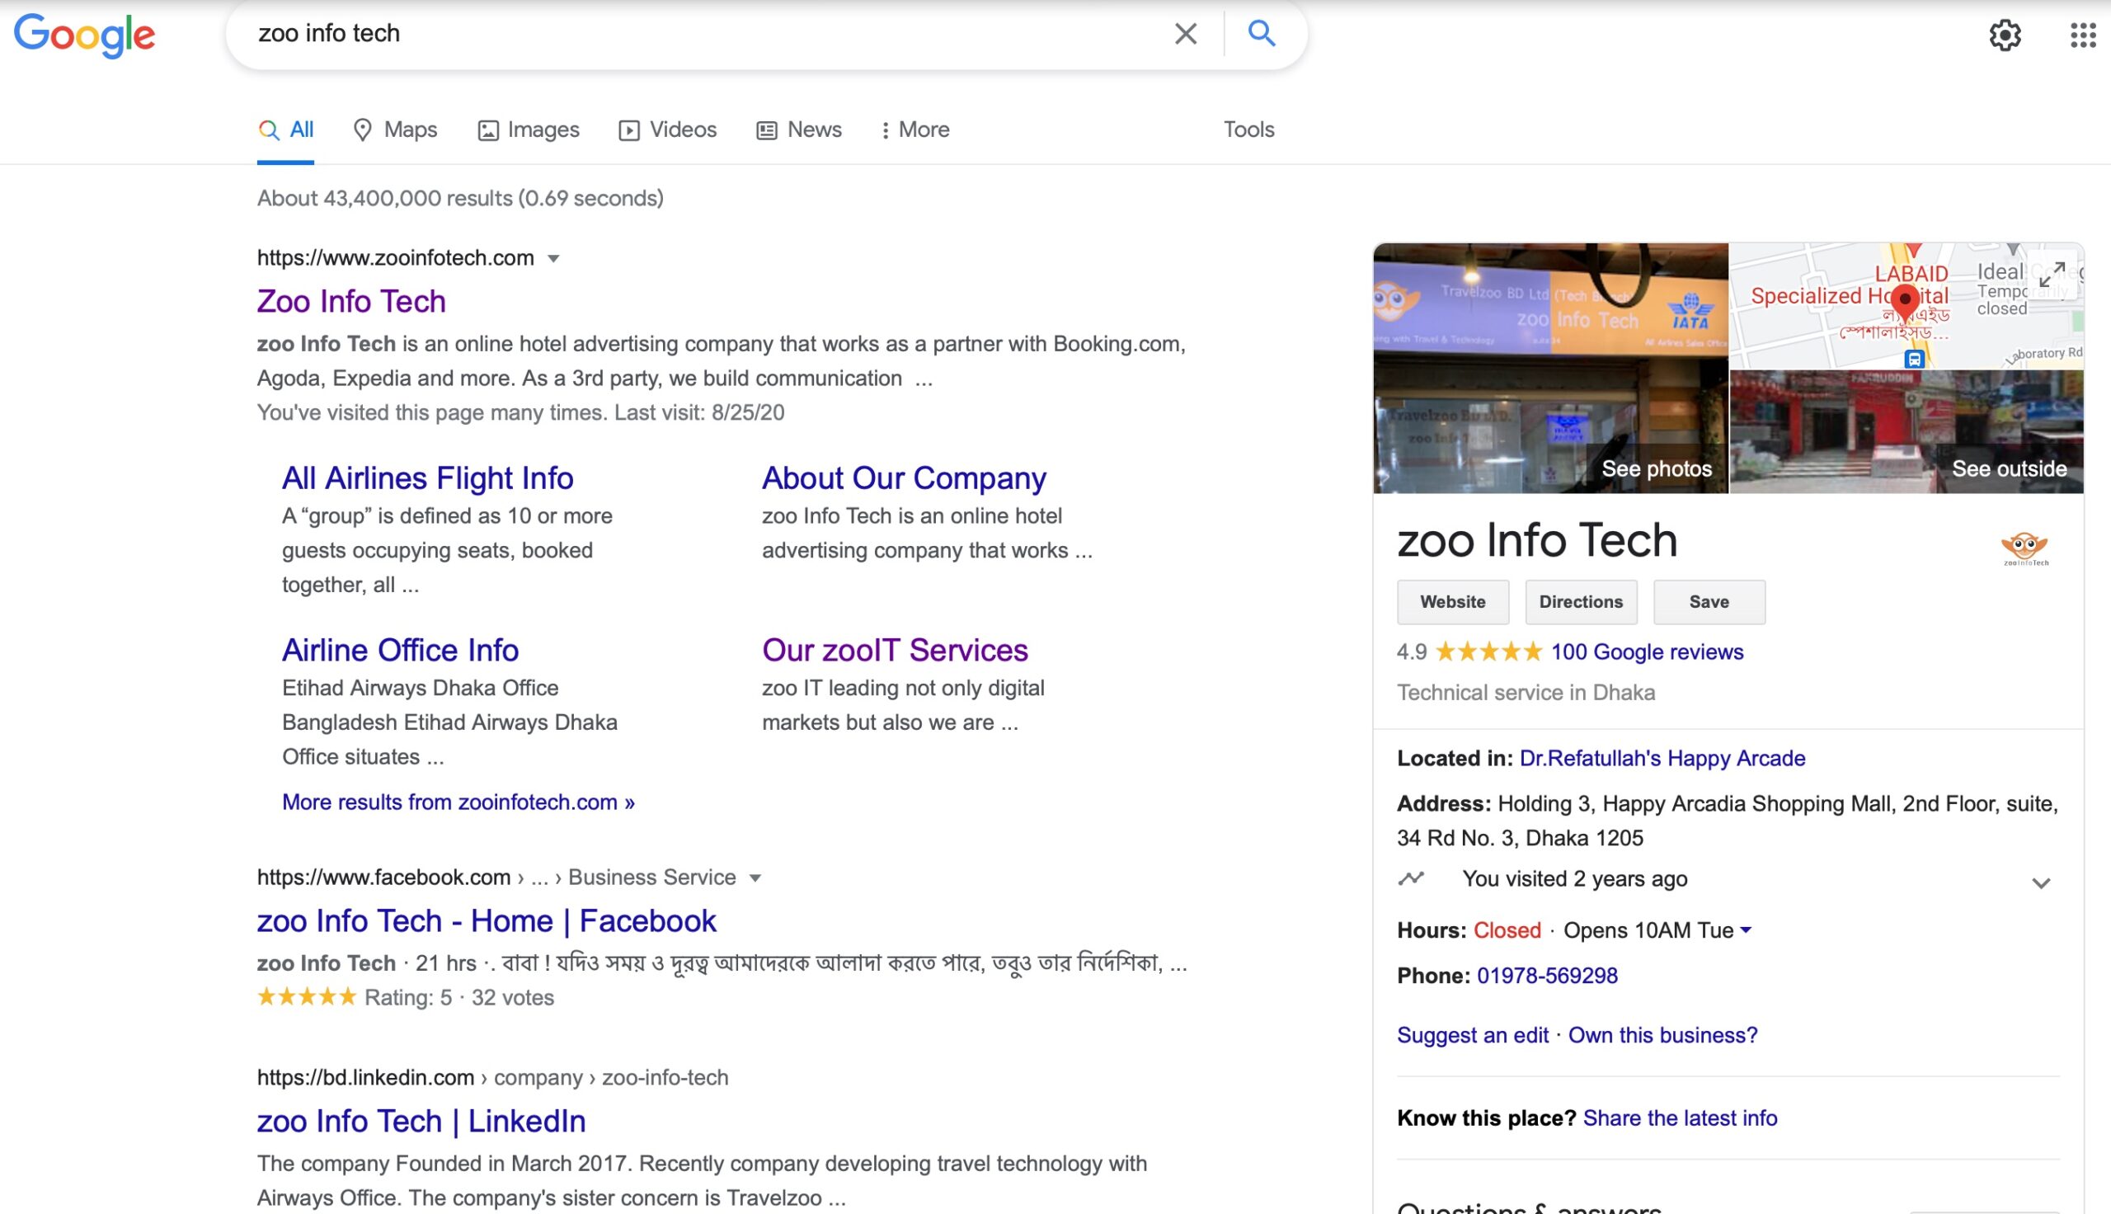Click the Directions button
Image resolution: width=2111 pixels, height=1214 pixels.
[x=1581, y=602]
